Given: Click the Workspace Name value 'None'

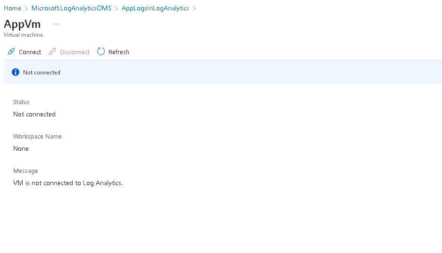Looking at the screenshot, I should pyautogui.click(x=21, y=148).
